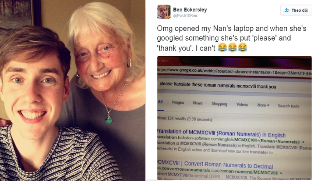Click the google.co.uk address bar

click(234, 71)
